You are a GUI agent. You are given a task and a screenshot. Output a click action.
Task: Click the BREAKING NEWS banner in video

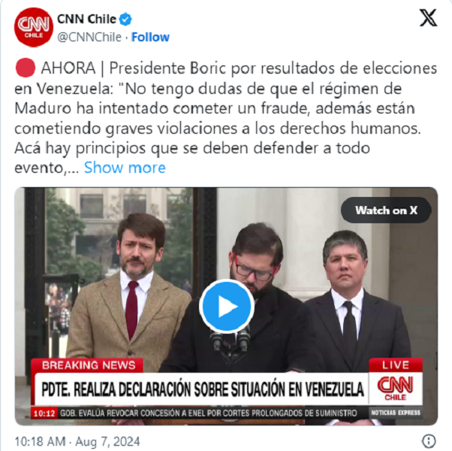(87, 365)
